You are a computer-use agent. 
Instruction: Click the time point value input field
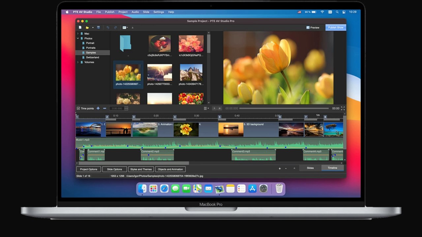117,108
